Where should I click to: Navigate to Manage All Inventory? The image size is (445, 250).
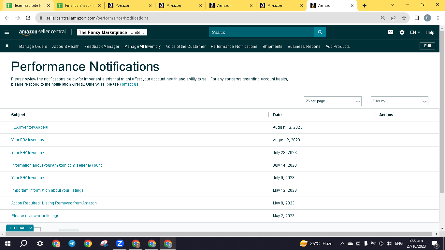click(143, 47)
